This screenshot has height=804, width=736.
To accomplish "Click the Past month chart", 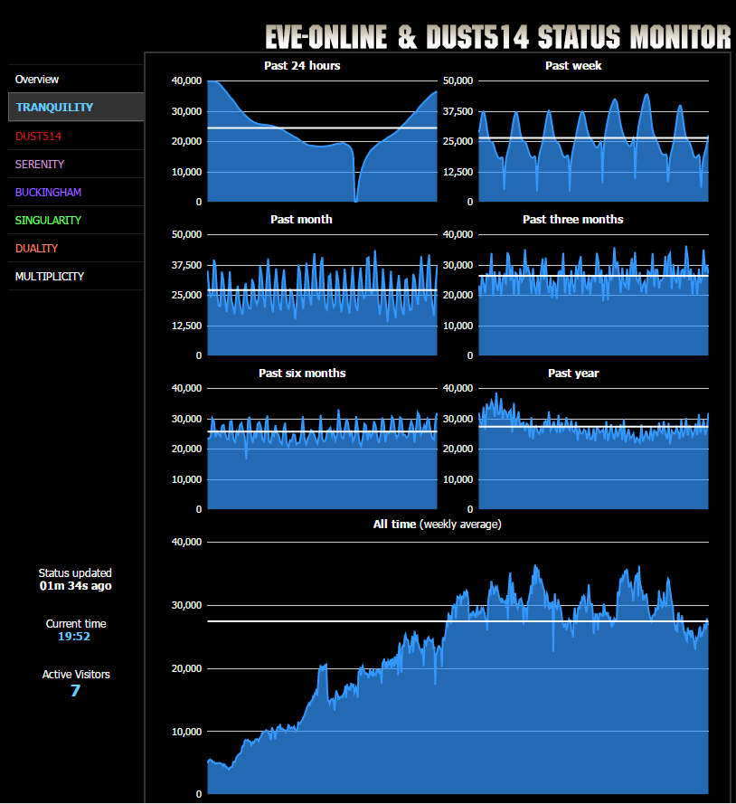I will tap(322, 295).
